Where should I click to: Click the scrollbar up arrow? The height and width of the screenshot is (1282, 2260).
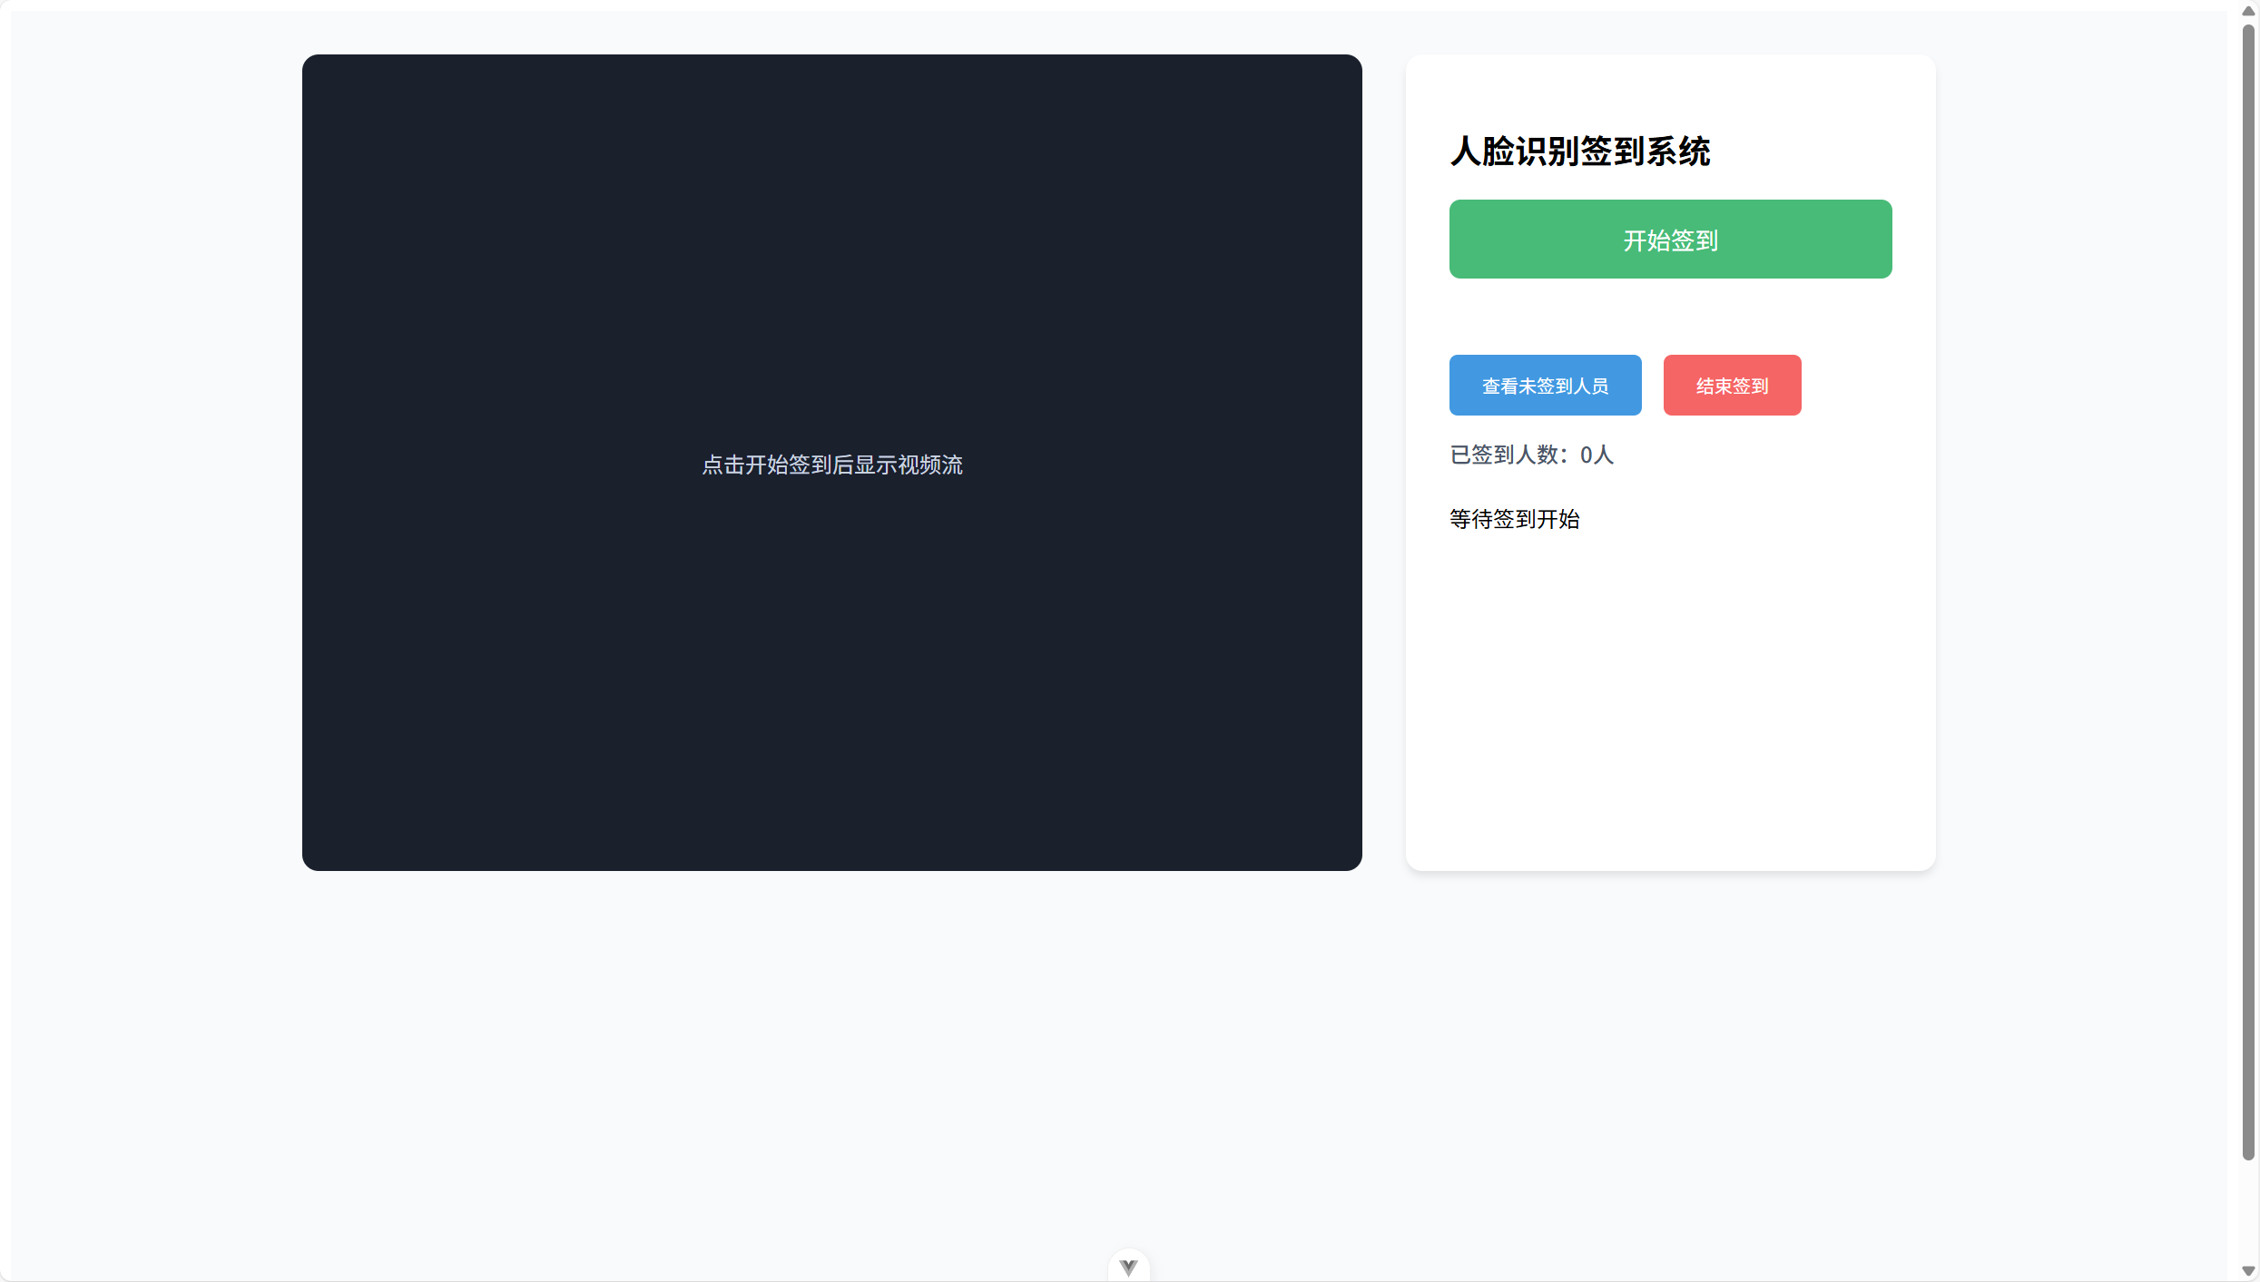tap(2247, 11)
